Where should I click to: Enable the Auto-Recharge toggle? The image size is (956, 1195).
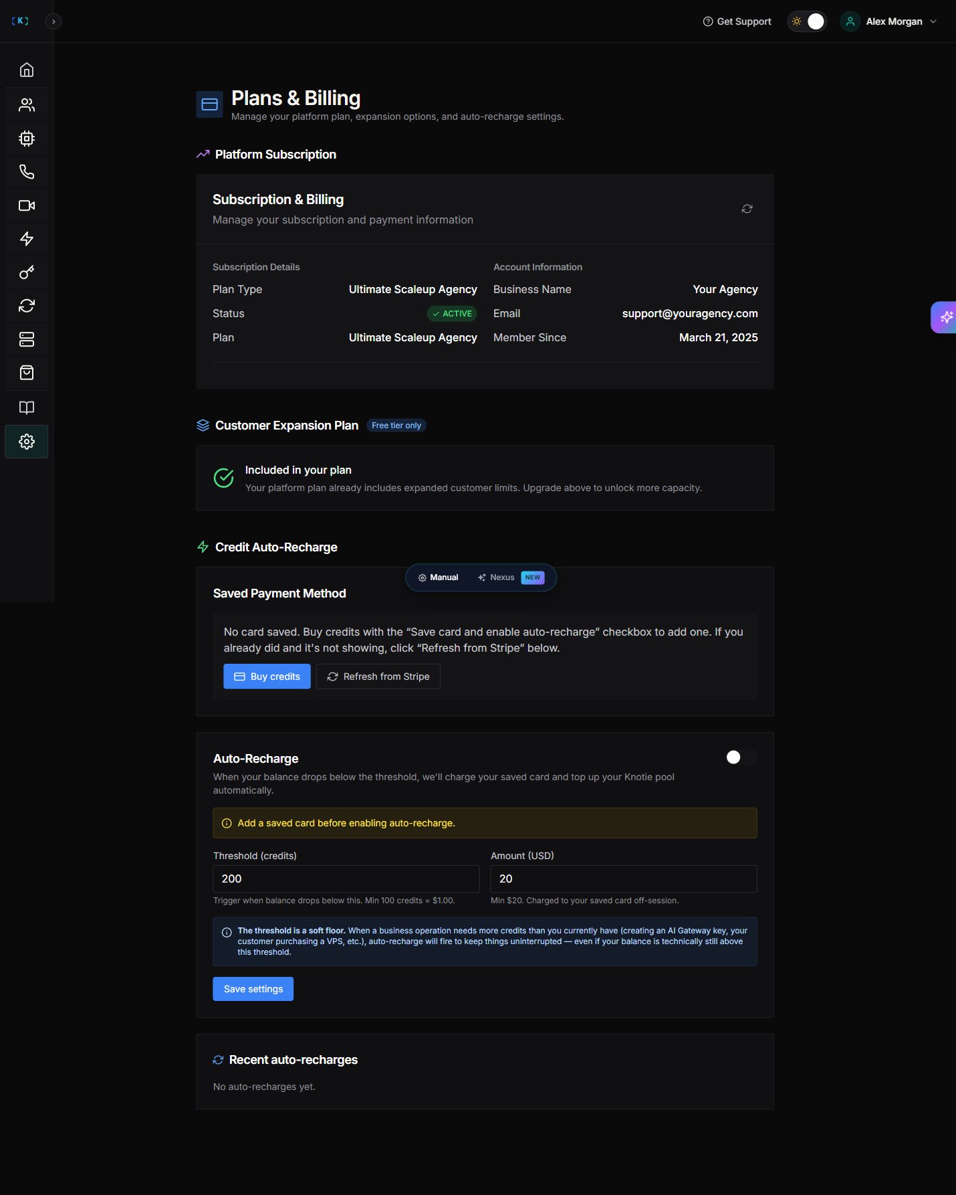coord(741,757)
